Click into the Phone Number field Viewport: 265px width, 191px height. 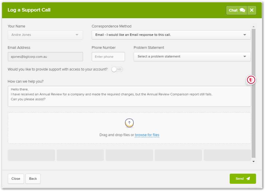tap(108, 57)
